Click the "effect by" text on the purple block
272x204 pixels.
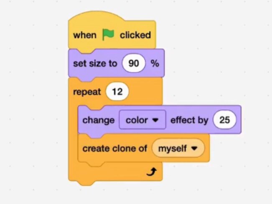coord(189,120)
